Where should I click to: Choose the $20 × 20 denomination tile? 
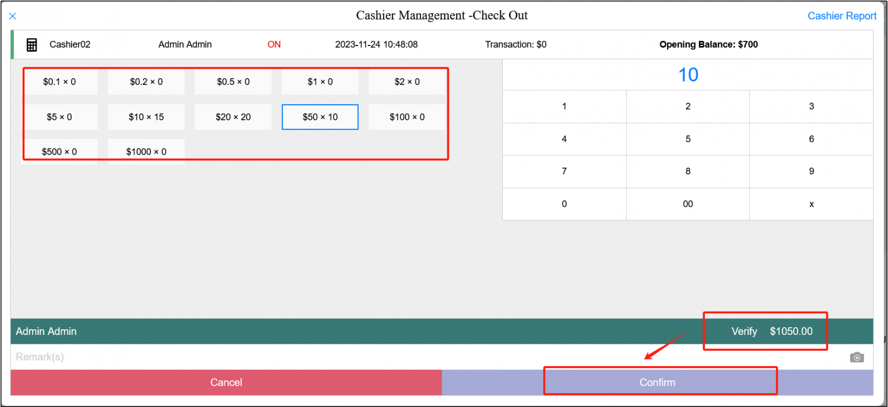coord(233,117)
